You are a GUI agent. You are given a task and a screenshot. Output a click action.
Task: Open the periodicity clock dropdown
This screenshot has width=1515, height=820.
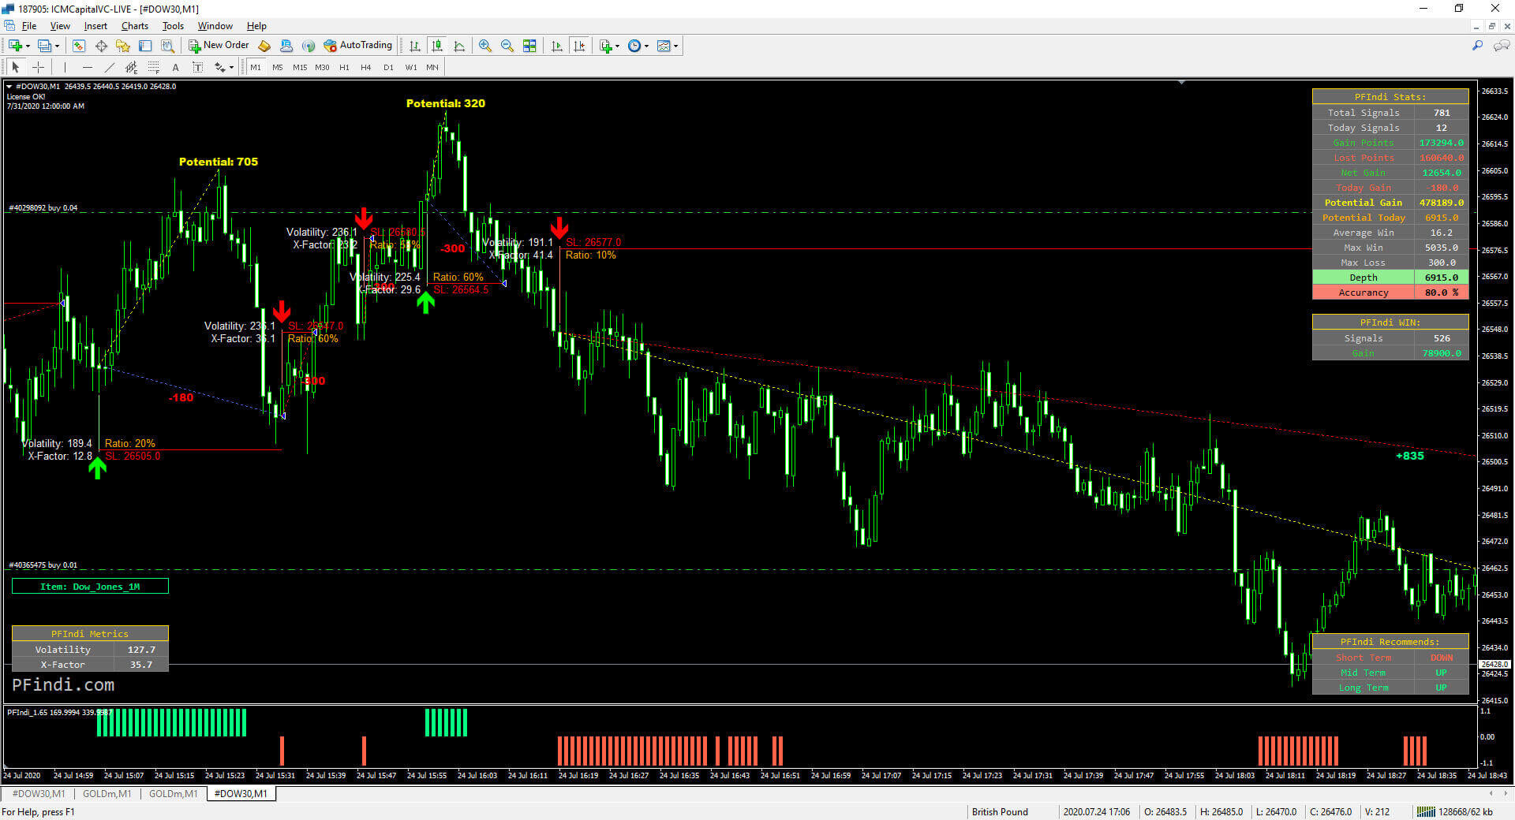click(x=646, y=46)
